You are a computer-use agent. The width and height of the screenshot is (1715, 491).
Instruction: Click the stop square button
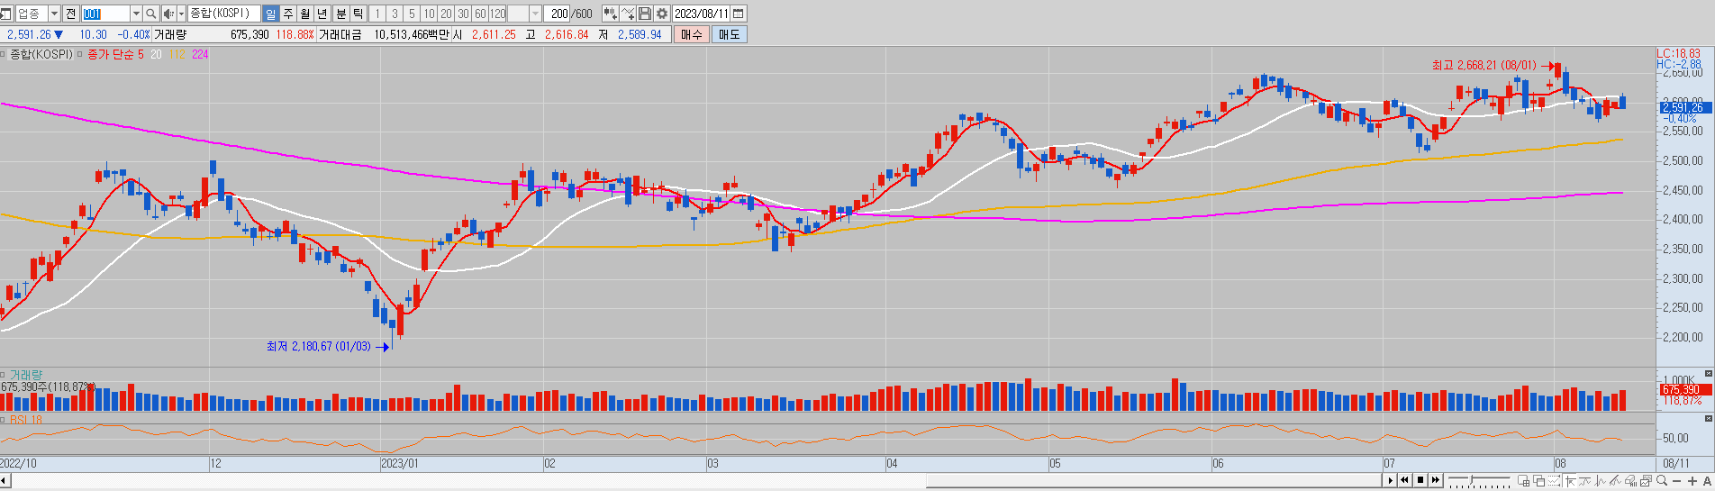1420,480
